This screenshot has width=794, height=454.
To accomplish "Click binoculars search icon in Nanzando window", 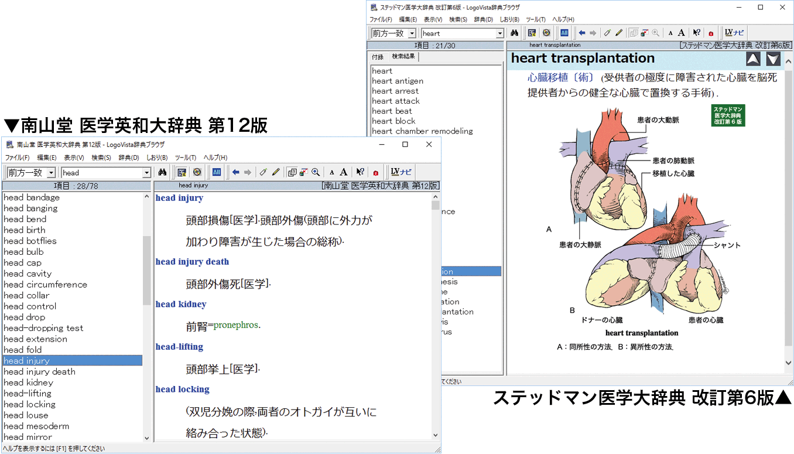I will 163,172.
